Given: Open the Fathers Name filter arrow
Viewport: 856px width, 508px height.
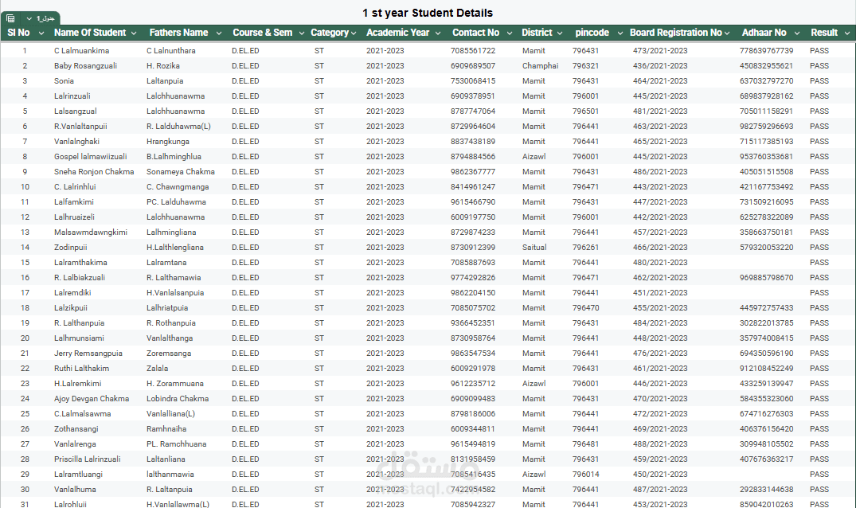Looking at the screenshot, I should [x=219, y=33].
